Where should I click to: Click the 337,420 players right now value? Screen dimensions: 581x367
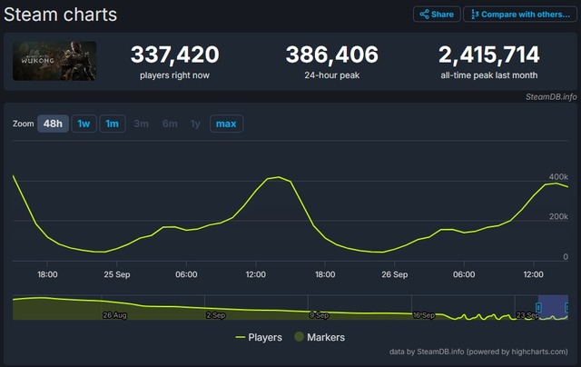point(175,55)
